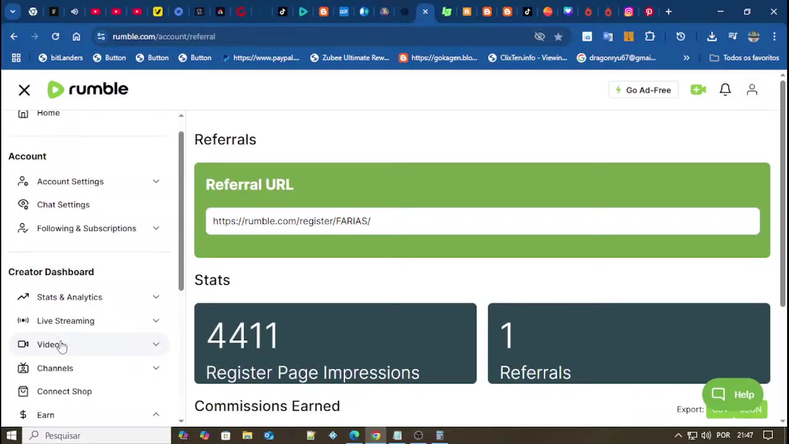Switch to the Instagram browser tab

pyautogui.click(x=629, y=12)
